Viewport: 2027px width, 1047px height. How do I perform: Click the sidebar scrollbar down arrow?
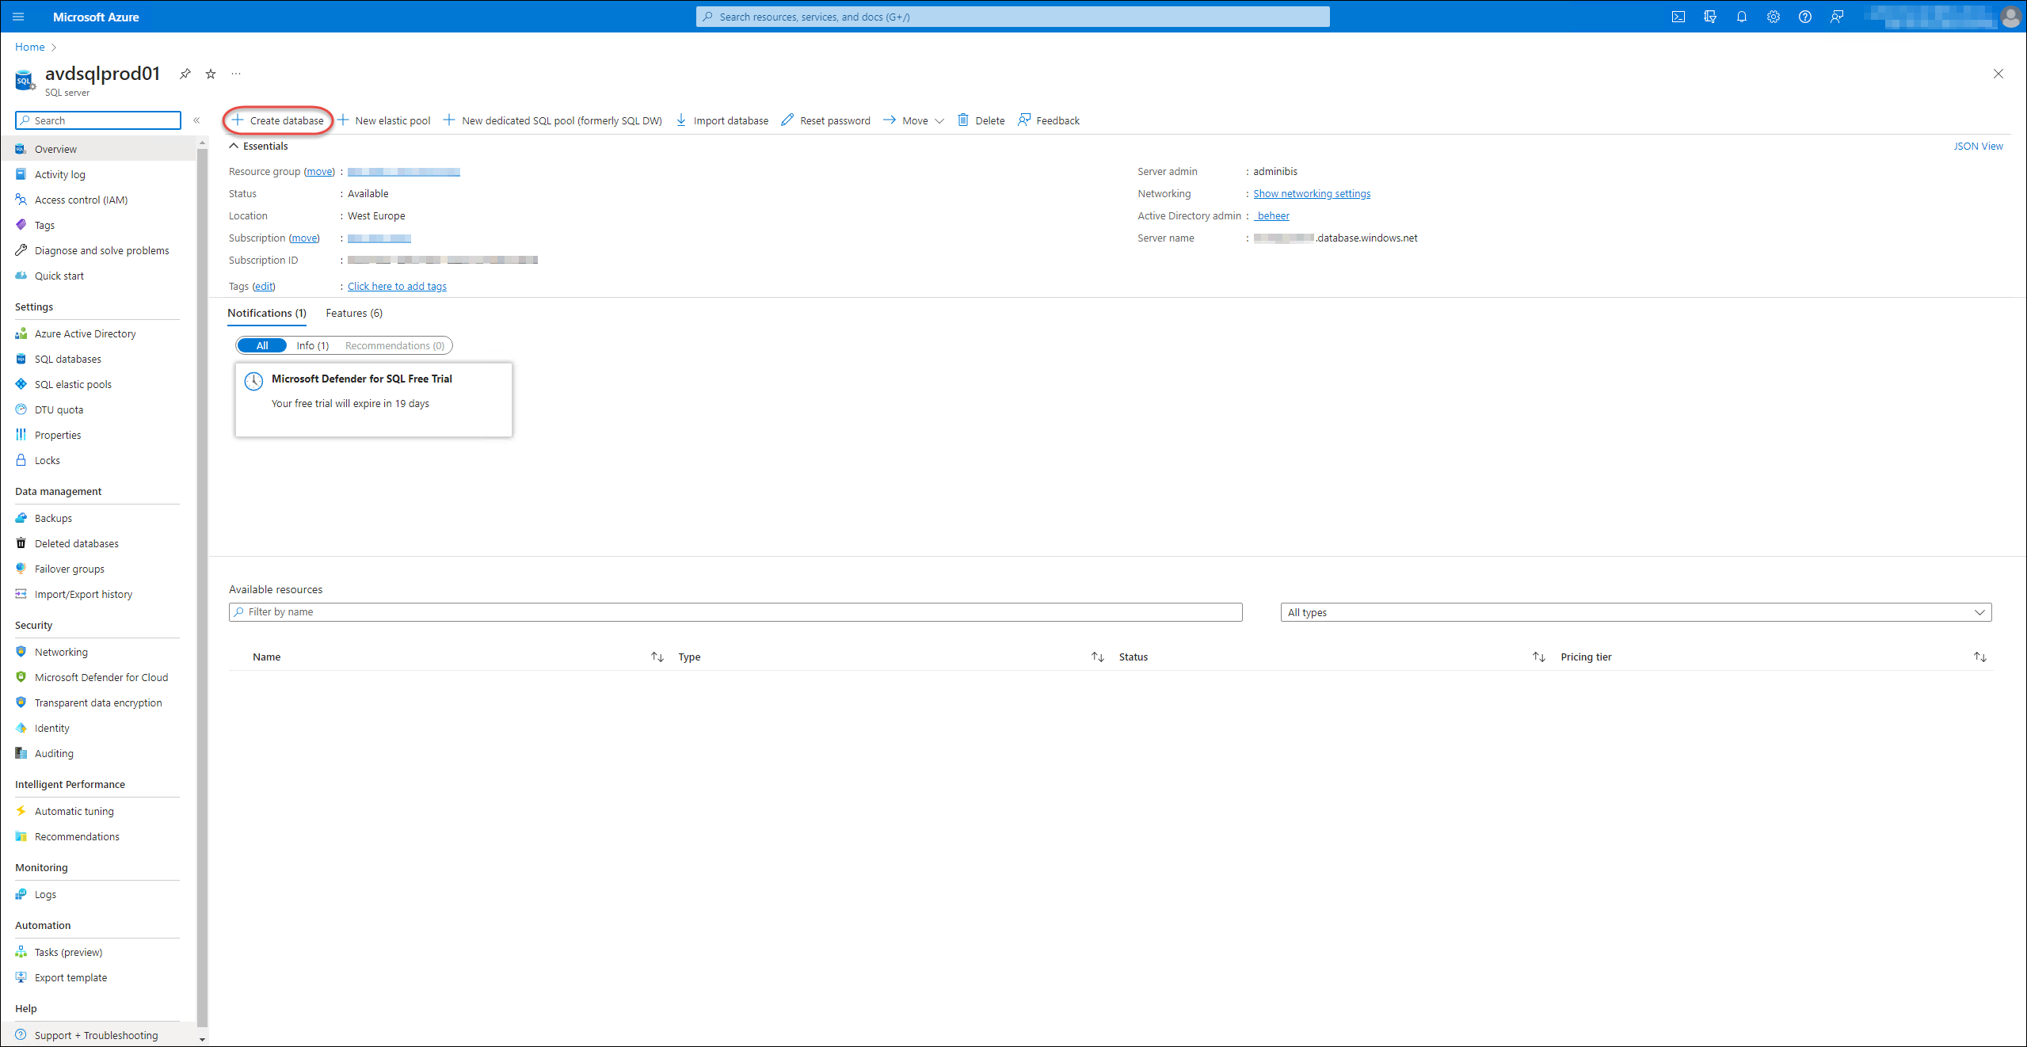[x=202, y=1039]
